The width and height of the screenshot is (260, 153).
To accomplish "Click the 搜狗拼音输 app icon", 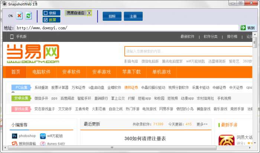I will click(14, 143).
